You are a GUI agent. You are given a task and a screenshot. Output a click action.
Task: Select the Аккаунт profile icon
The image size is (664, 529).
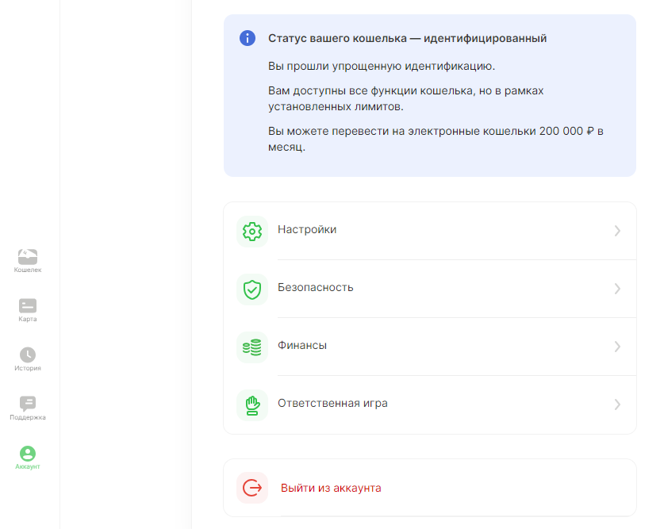tap(28, 454)
